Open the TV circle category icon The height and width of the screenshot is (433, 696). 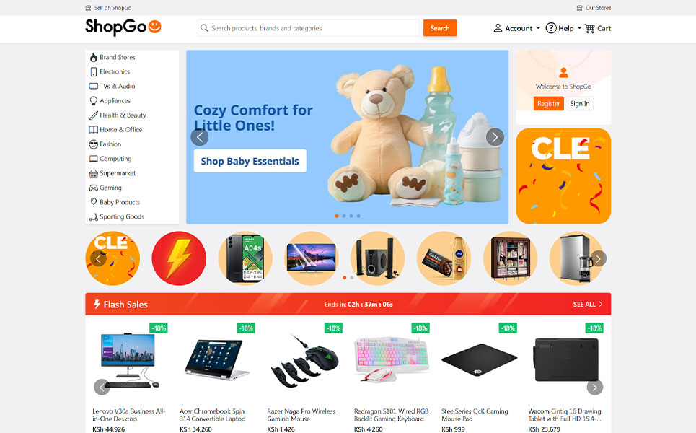coord(311,258)
